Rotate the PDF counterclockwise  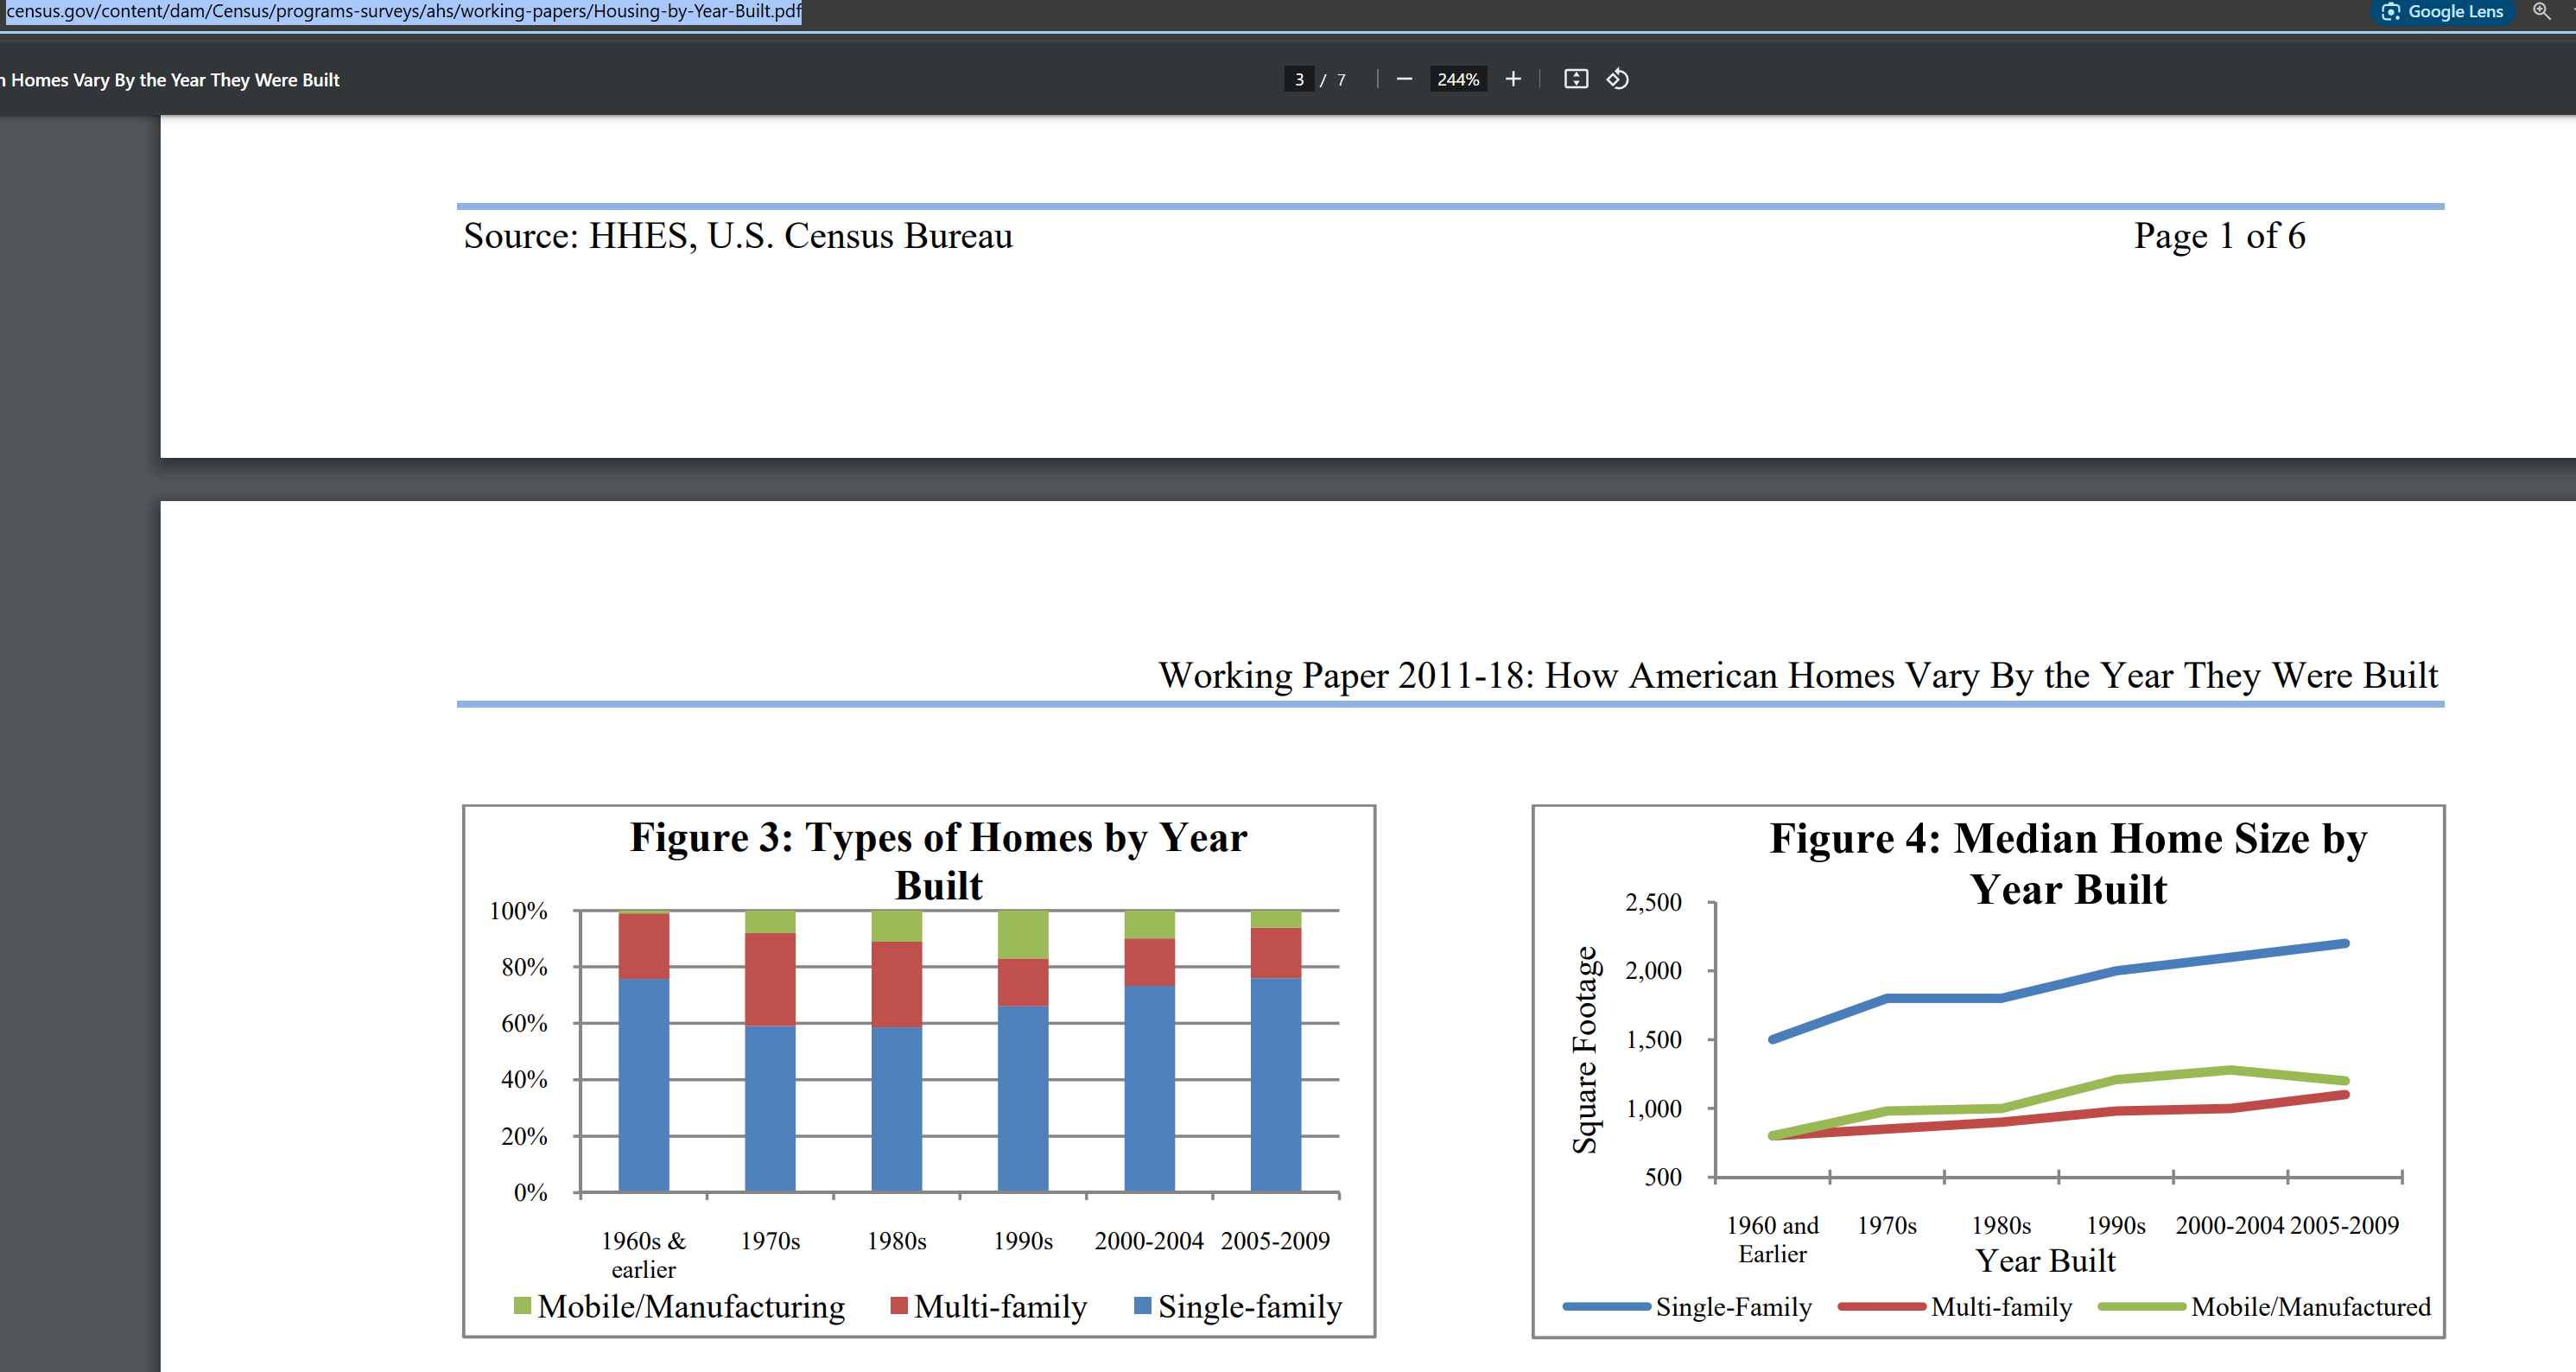[x=1618, y=79]
